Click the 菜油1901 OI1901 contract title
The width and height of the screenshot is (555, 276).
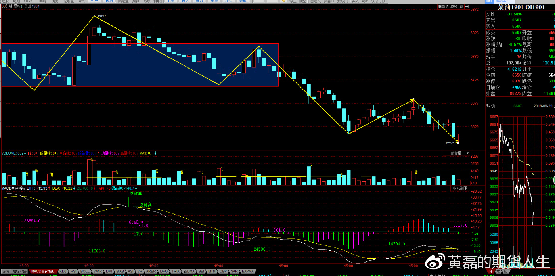[x=521, y=7]
